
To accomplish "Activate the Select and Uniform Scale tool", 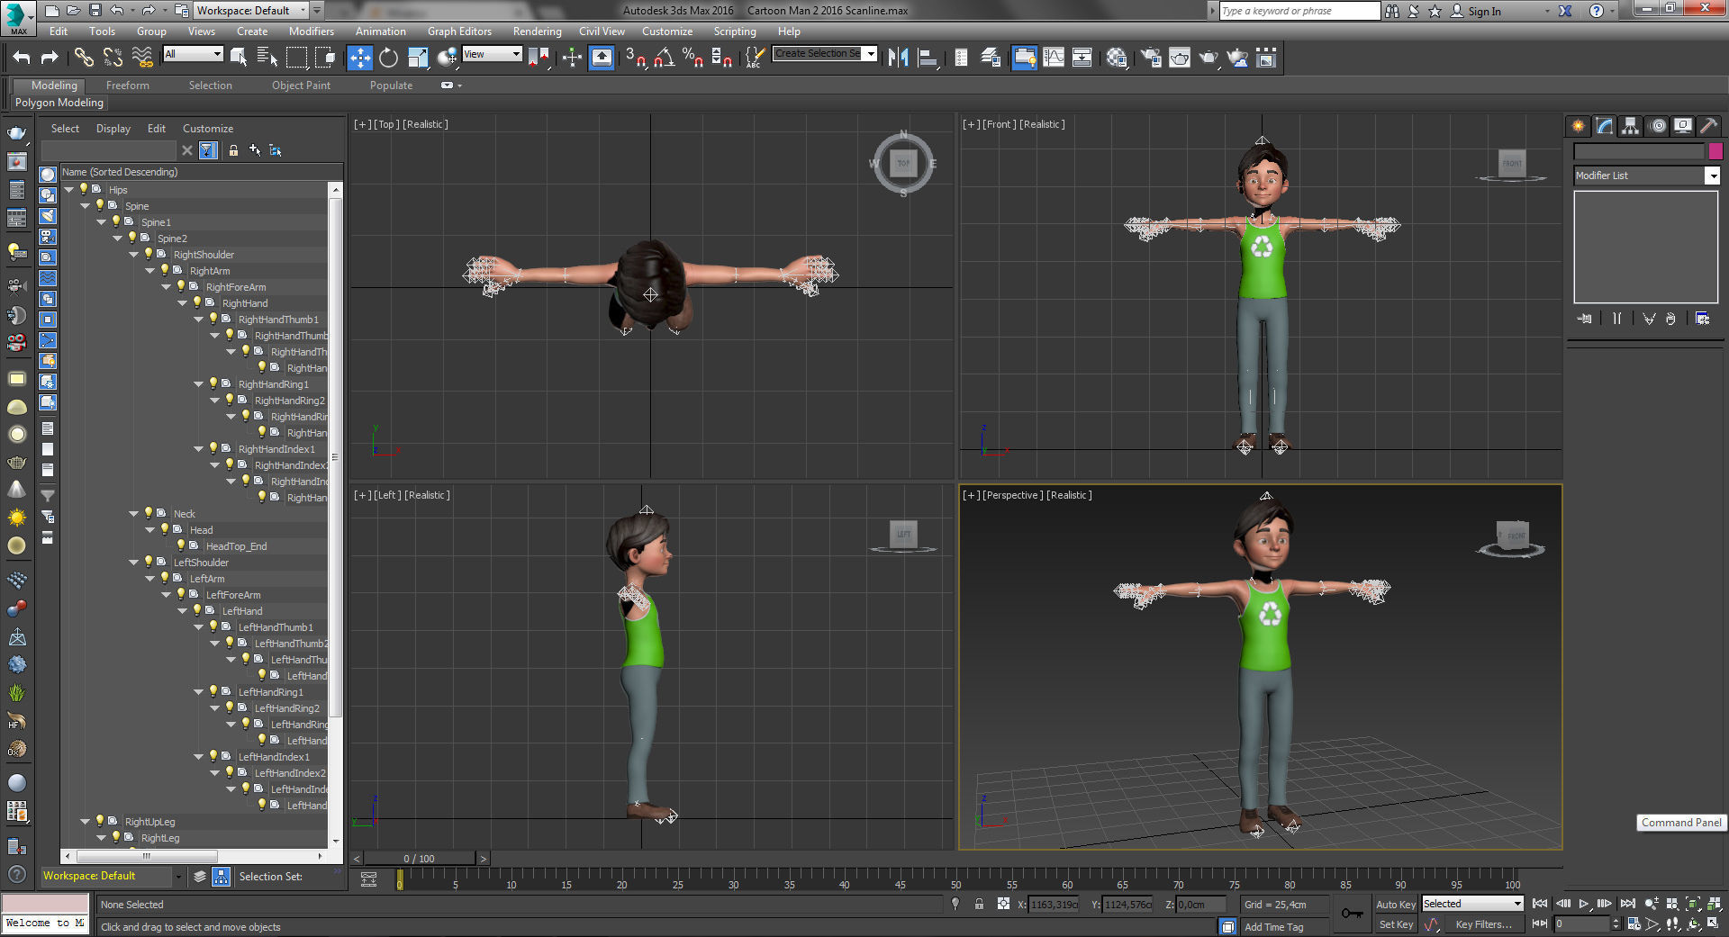I will click(418, 58).
